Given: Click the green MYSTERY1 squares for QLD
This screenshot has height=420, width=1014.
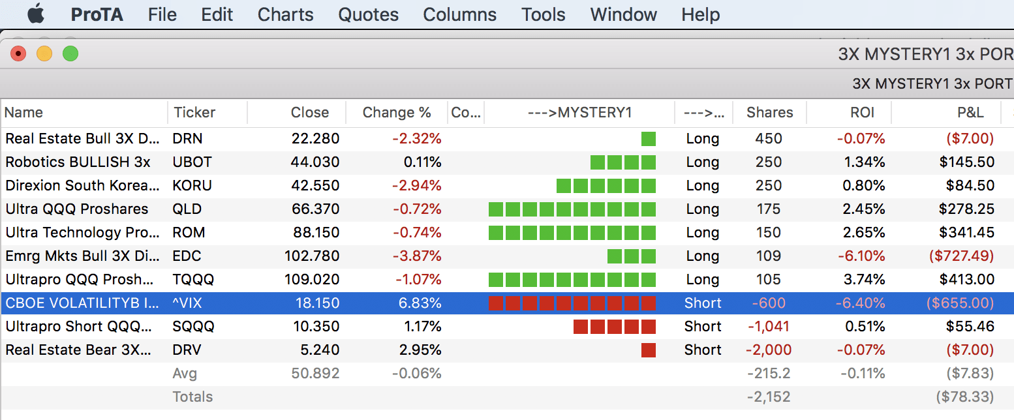Looking at the screenshot, I should click(x=572, y=209).
